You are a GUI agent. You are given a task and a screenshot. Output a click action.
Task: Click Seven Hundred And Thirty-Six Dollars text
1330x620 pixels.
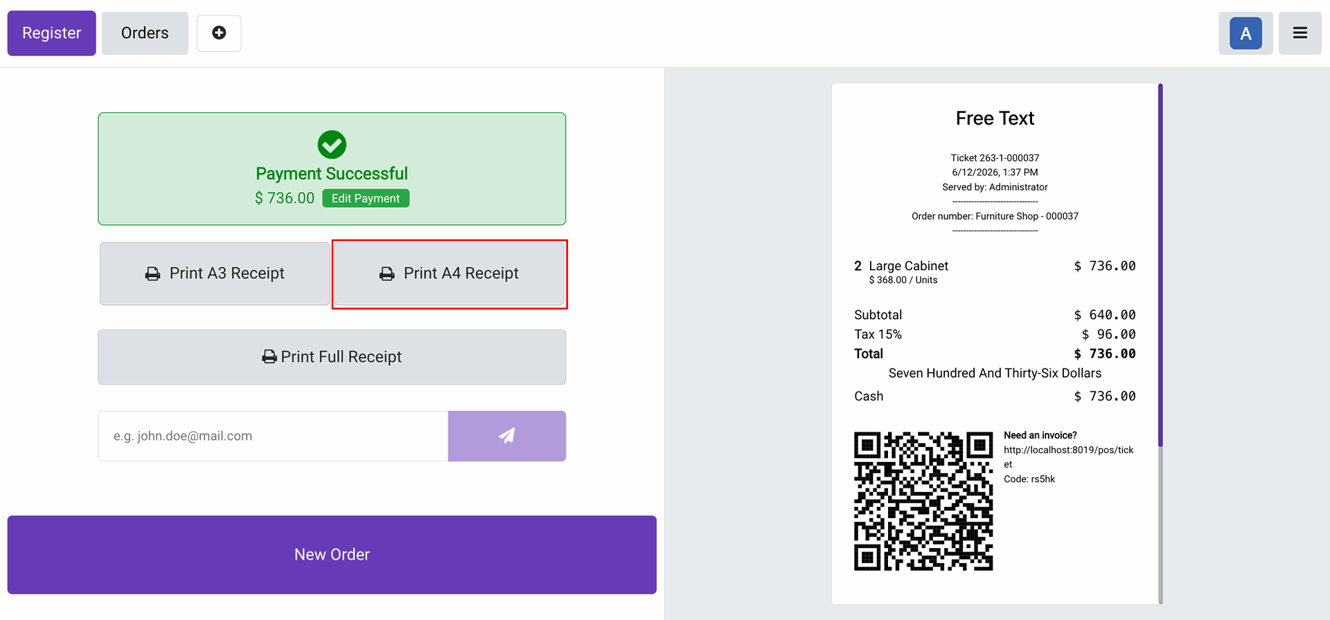click(995, 373)
